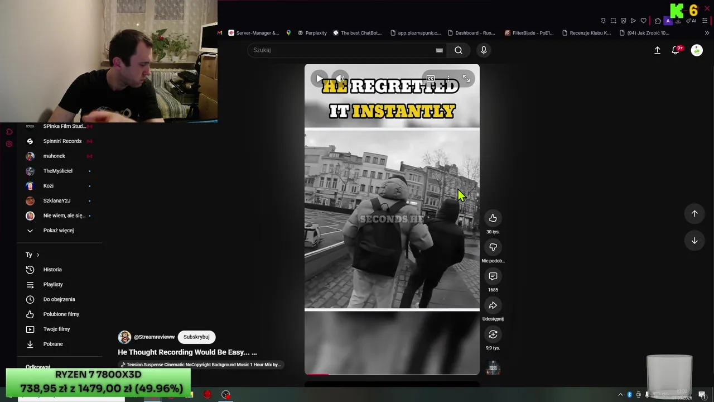Expand hidden bookmarks with double chevron
The width and height of the screenshot is (714, 402).
click(707, 33)
